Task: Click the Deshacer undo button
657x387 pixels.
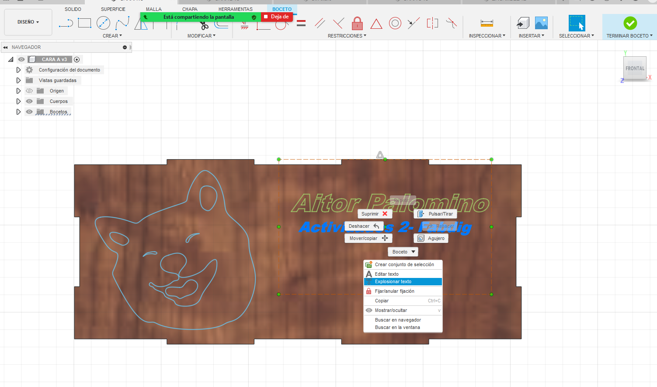Action: [364, 226]
